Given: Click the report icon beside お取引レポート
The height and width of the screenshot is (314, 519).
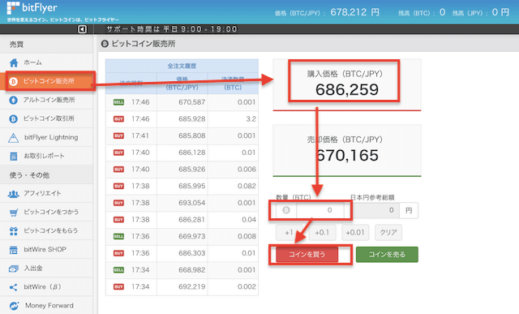Looking at the screenshot, I should (14, 156).
